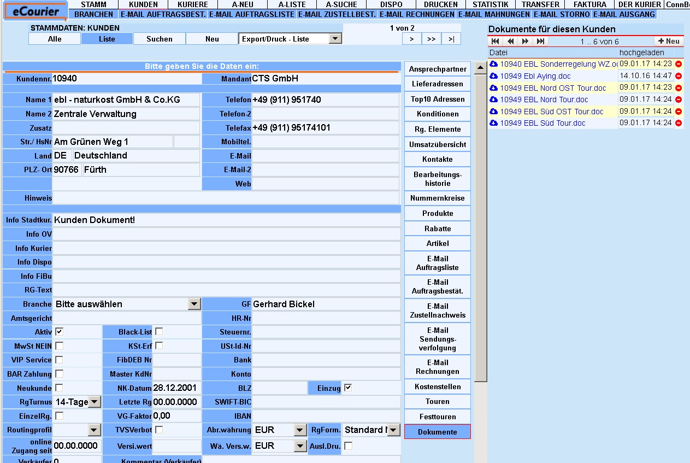Open E-MAIL STORNO submenu item
690x463 pixels.
(561, 14)
